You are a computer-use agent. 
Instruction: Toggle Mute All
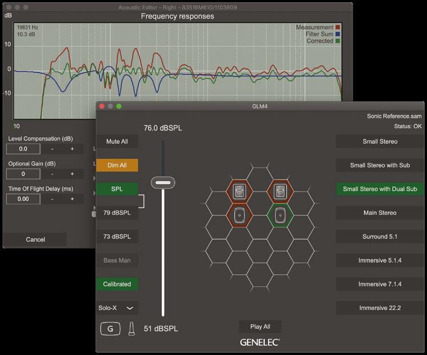(x=117, y=142)
